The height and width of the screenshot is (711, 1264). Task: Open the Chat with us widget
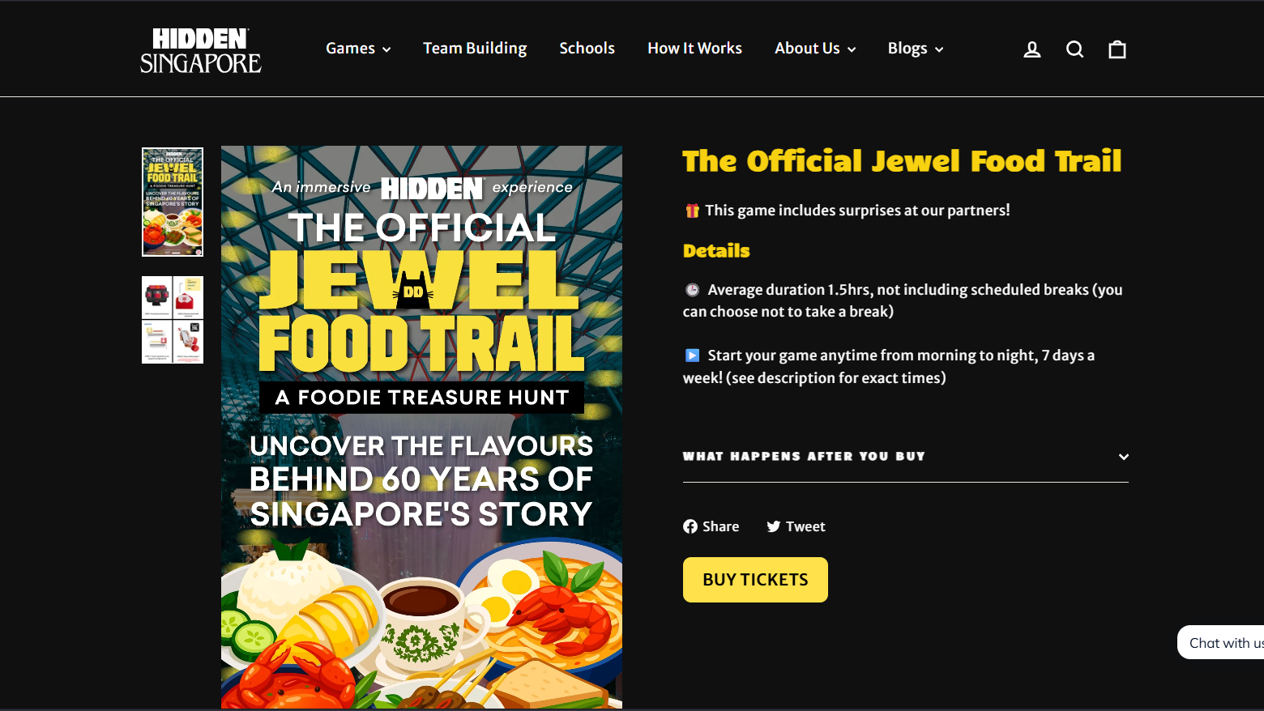pyautogui.click(x=1221, y=642)
